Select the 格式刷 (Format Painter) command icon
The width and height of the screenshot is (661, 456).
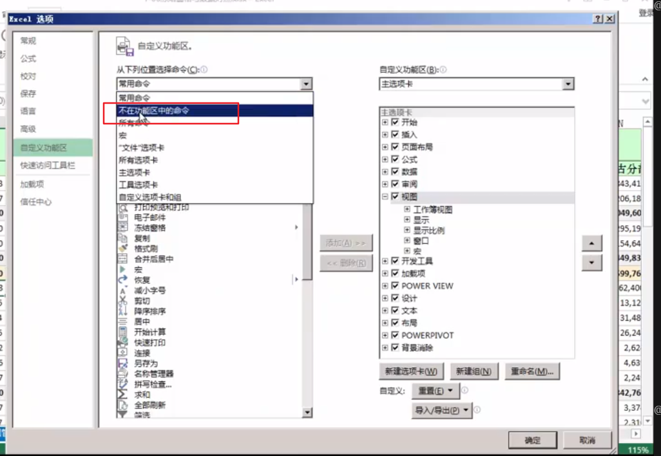coord(124,246)
